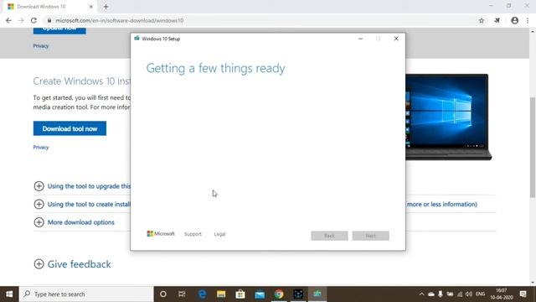Image resolution: width=536 pixels, height=302 pixels.
Task: Open the taskbar clock and date
Action: pyautogui.click(x=502, y=294)
